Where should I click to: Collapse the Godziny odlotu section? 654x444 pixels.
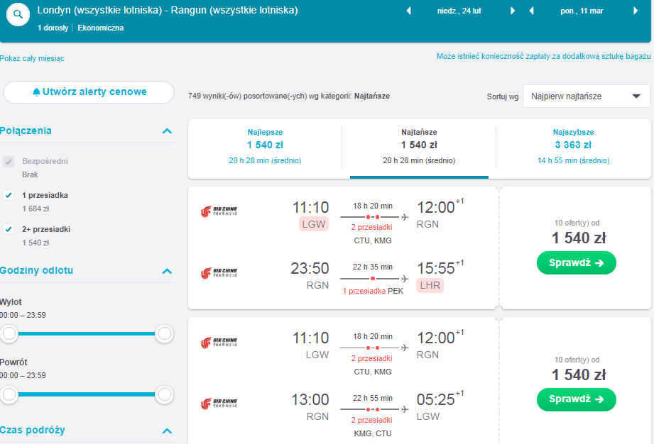pyautogui.click(x=167, y=271)
